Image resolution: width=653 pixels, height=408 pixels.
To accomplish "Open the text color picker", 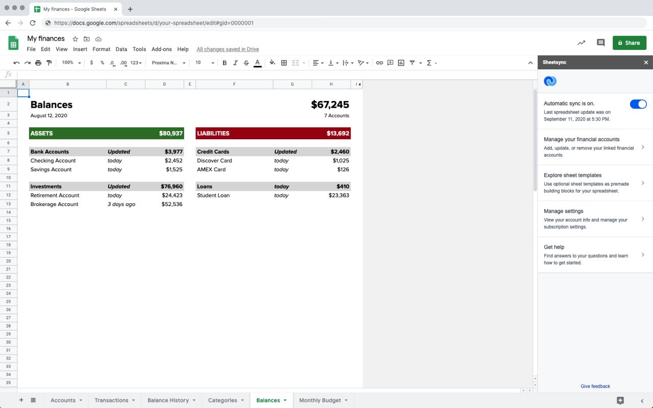I will (257, 62).
